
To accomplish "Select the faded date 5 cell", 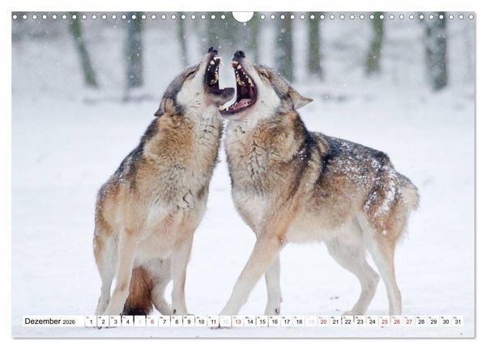I will (x=140, y=322).
